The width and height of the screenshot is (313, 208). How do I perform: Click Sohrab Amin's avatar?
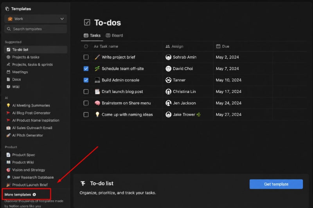(169, 57)
